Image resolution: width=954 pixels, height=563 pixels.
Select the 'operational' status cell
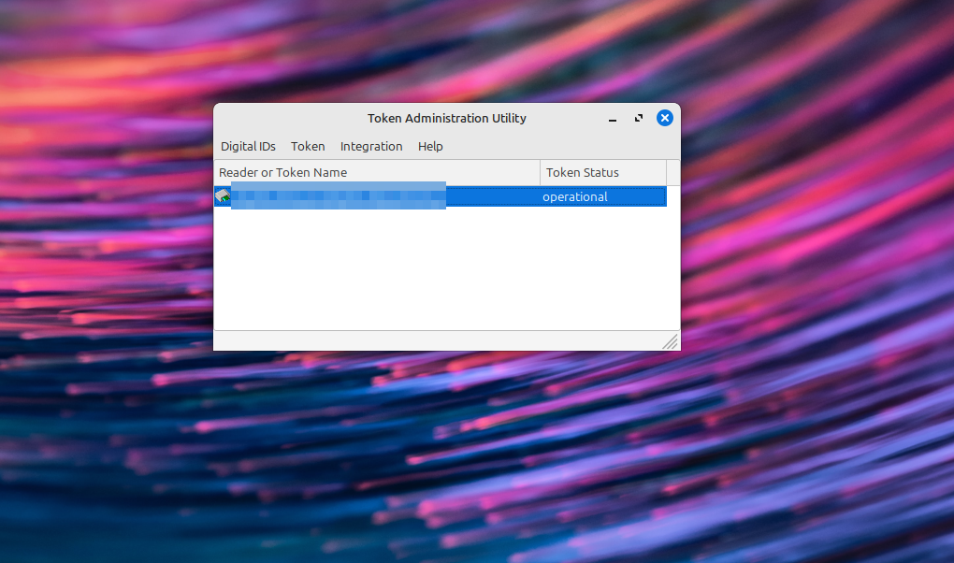point(575,196)
